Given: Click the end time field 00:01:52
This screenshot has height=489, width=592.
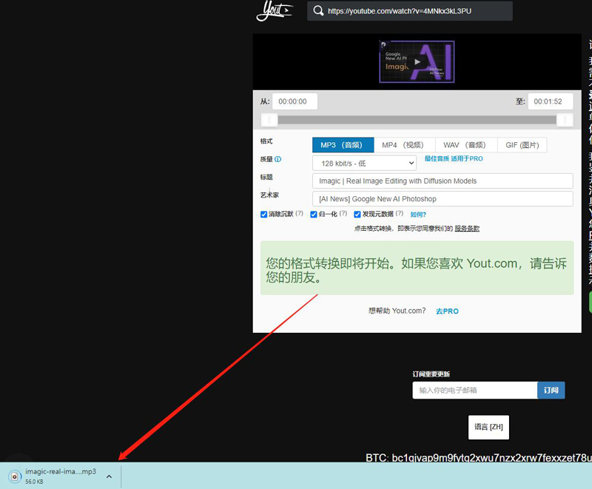Looking at the screenshot, I should click(550, 101).
